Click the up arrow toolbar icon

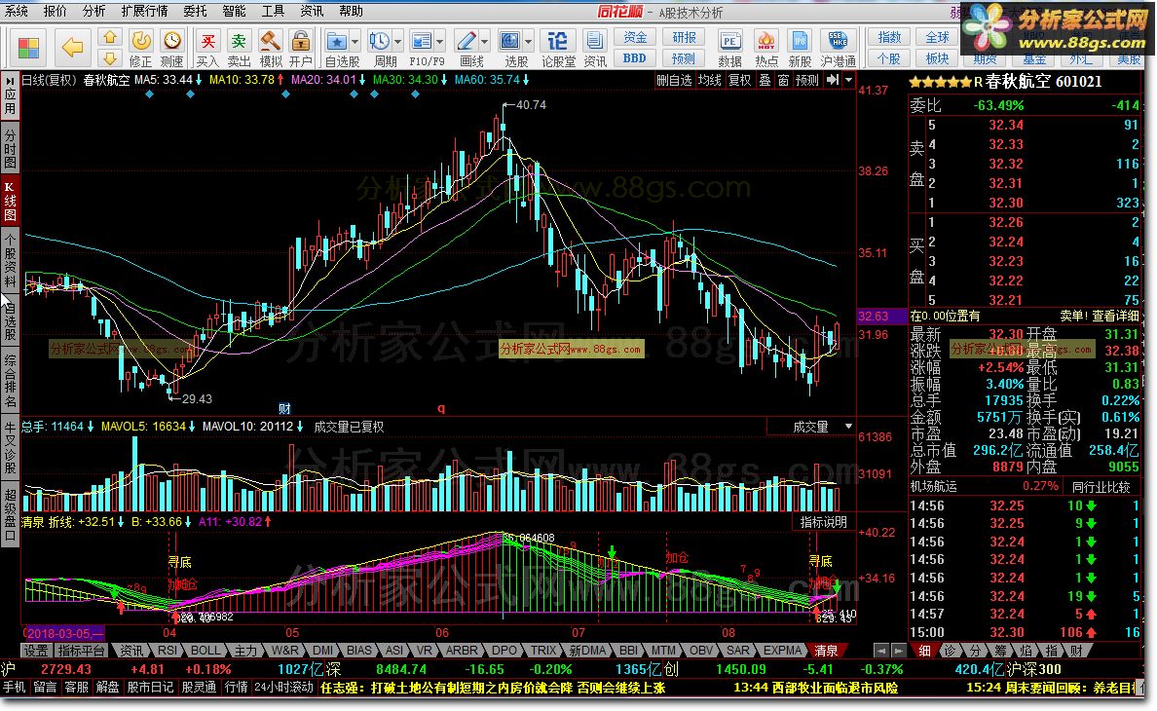click(109, 37)
